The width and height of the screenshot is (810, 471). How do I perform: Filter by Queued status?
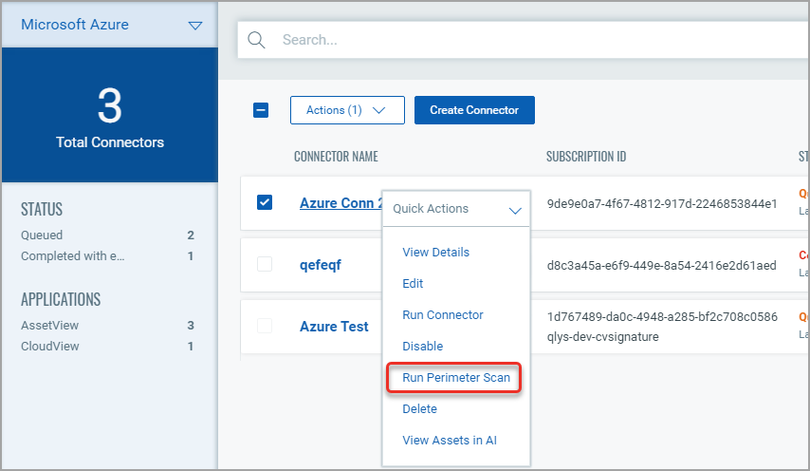[42, 235]
